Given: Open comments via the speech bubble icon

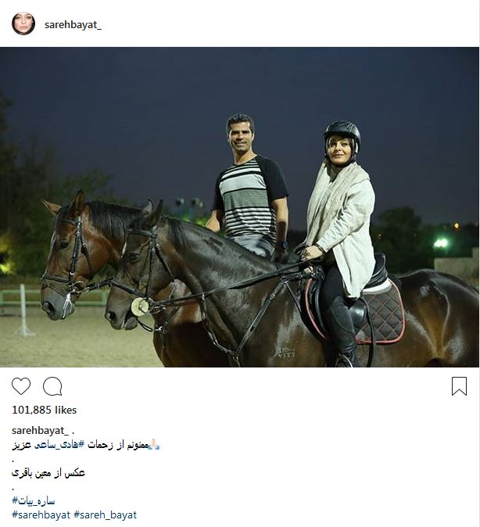Looking at the screenshot, I should [x=52, y=386].
